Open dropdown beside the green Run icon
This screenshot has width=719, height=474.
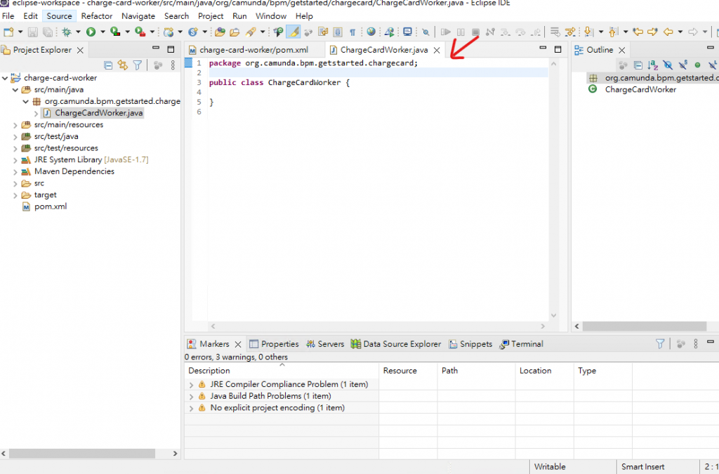coord(103,32)
